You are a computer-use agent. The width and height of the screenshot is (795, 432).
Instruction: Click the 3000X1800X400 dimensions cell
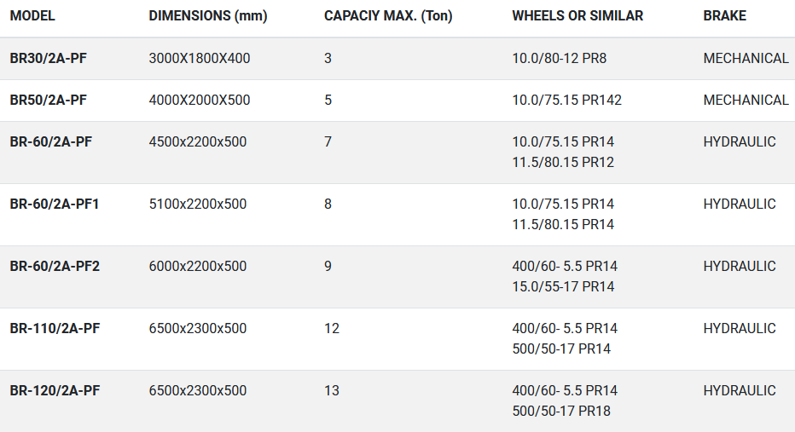(200, 59)
